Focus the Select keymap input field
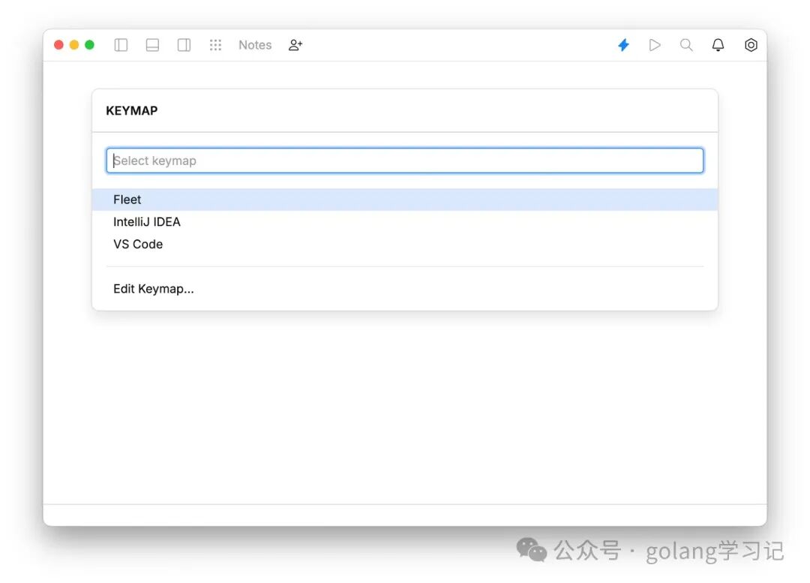Viewport: 810px width, 583px height. tap(405, 161)
